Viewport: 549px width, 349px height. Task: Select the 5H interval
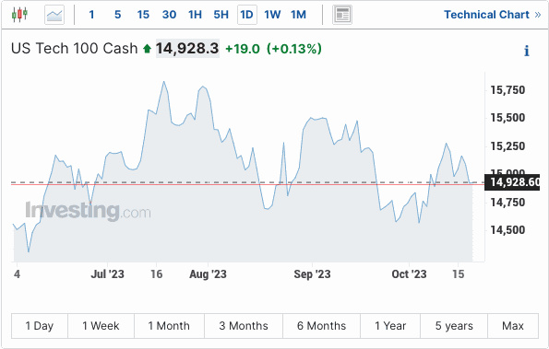pyautogui.click(x=221, y=15)
